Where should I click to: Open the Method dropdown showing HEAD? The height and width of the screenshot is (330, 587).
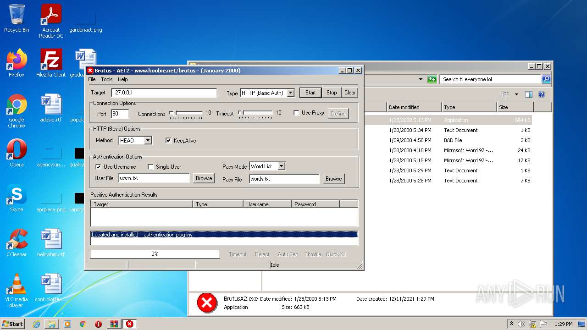pos(148,140)
